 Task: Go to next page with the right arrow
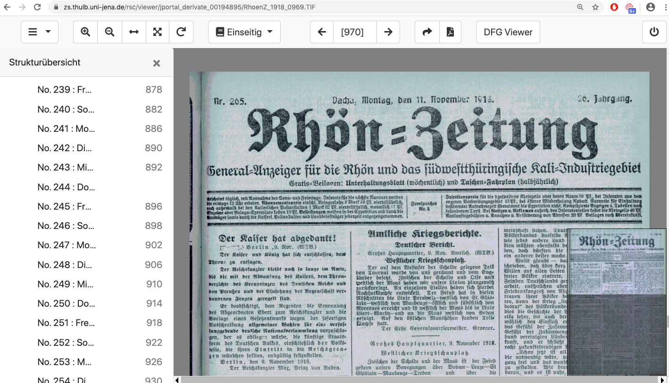click(x=388, y=32)
